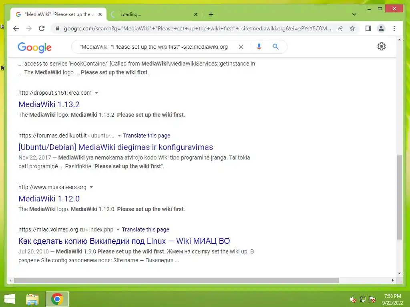Start voice search with the microphone icon

coord(259,47)
